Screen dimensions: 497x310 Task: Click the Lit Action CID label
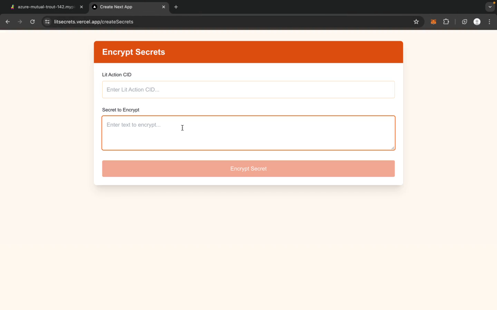coord(117,75)
